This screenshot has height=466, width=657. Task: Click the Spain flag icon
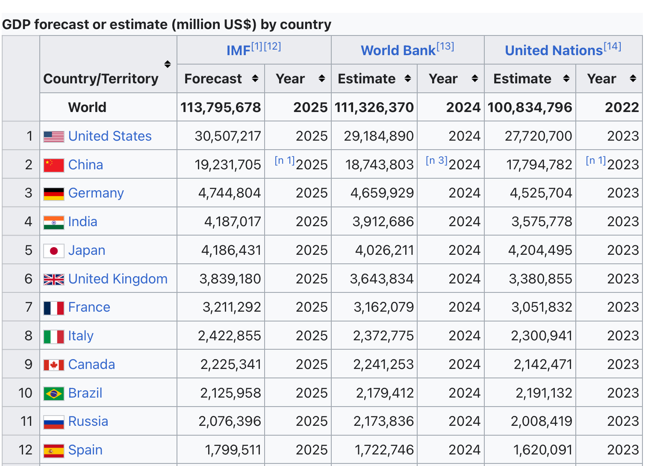pos(54,451)
